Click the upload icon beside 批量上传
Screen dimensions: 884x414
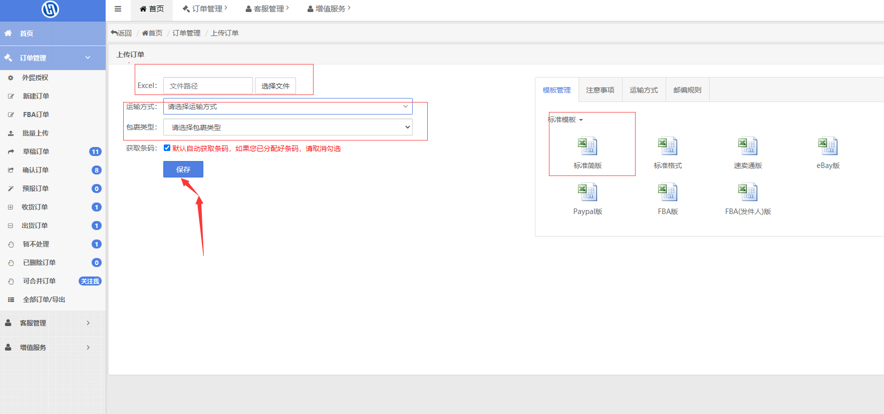(x=11, y=133)
